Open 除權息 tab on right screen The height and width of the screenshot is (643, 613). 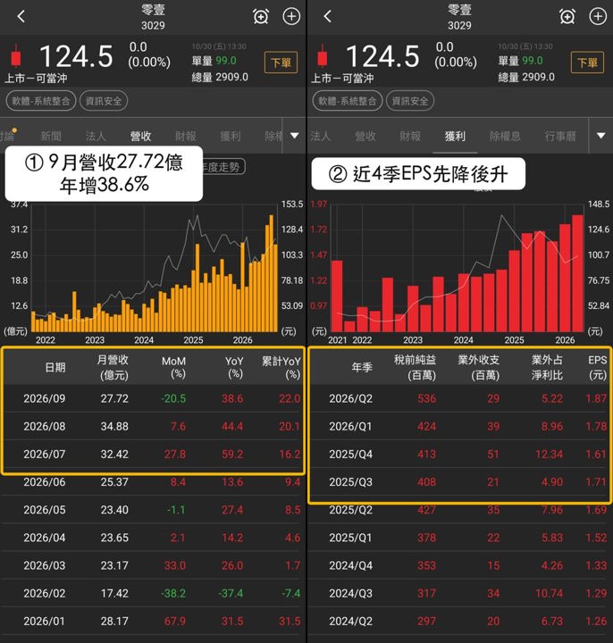point(505,136)
